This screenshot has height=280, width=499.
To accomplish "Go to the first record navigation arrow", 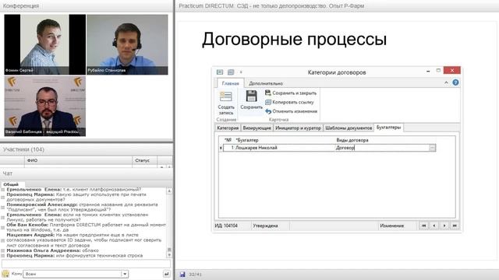I will (424, 226).
